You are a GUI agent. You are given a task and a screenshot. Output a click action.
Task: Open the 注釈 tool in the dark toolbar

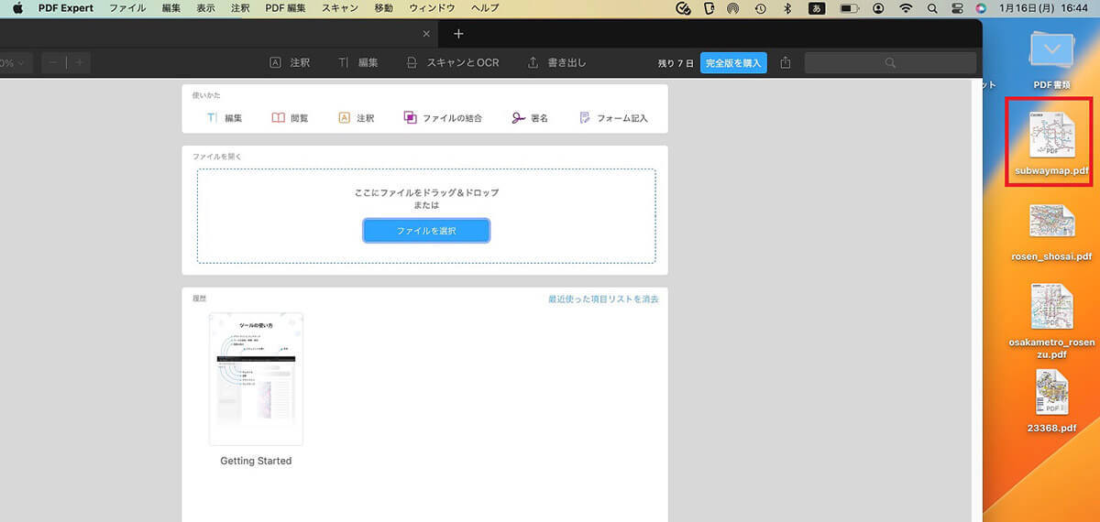point(290,63)
